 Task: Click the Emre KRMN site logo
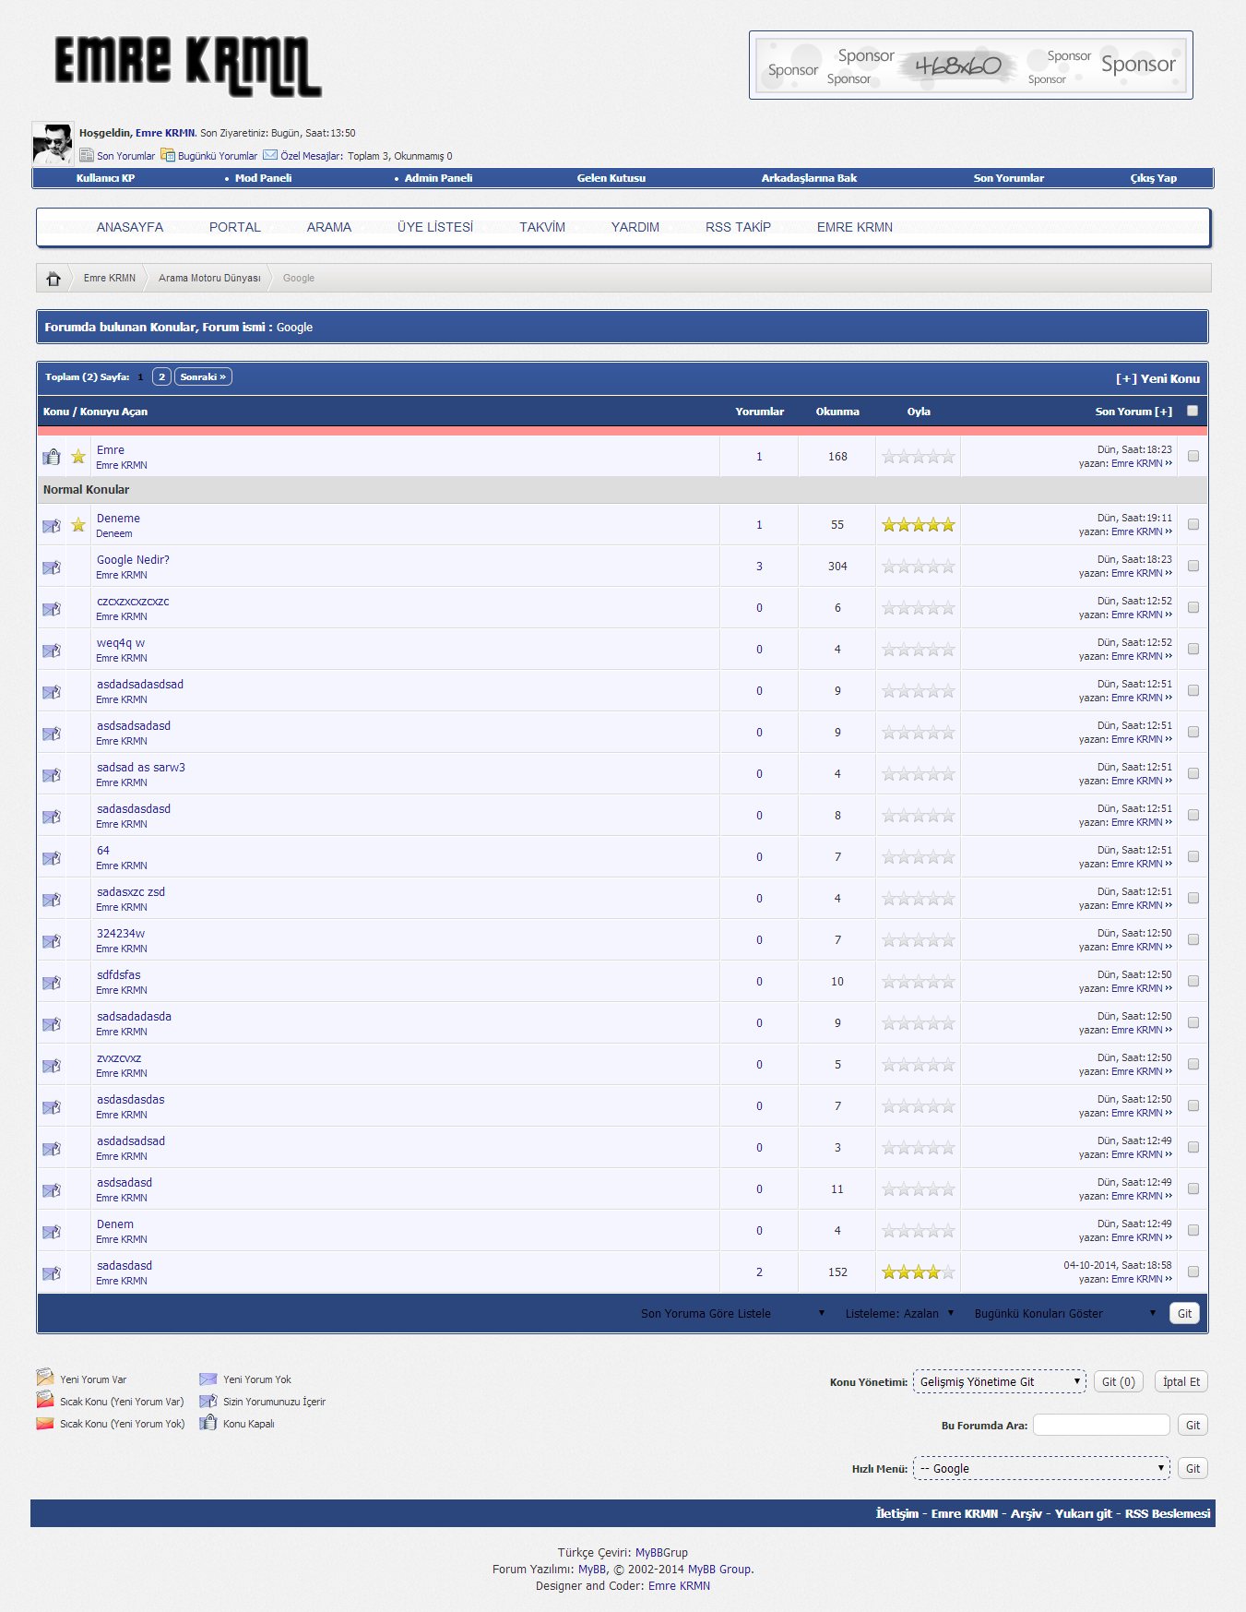[188, 66]
